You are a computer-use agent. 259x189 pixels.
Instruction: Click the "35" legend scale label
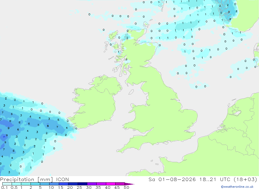click(x=98, y=187)
